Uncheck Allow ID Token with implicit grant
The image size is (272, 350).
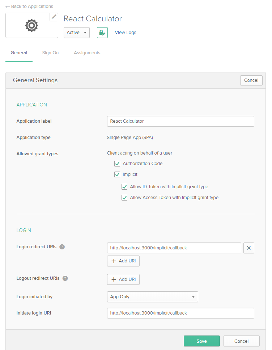(124, 187)
